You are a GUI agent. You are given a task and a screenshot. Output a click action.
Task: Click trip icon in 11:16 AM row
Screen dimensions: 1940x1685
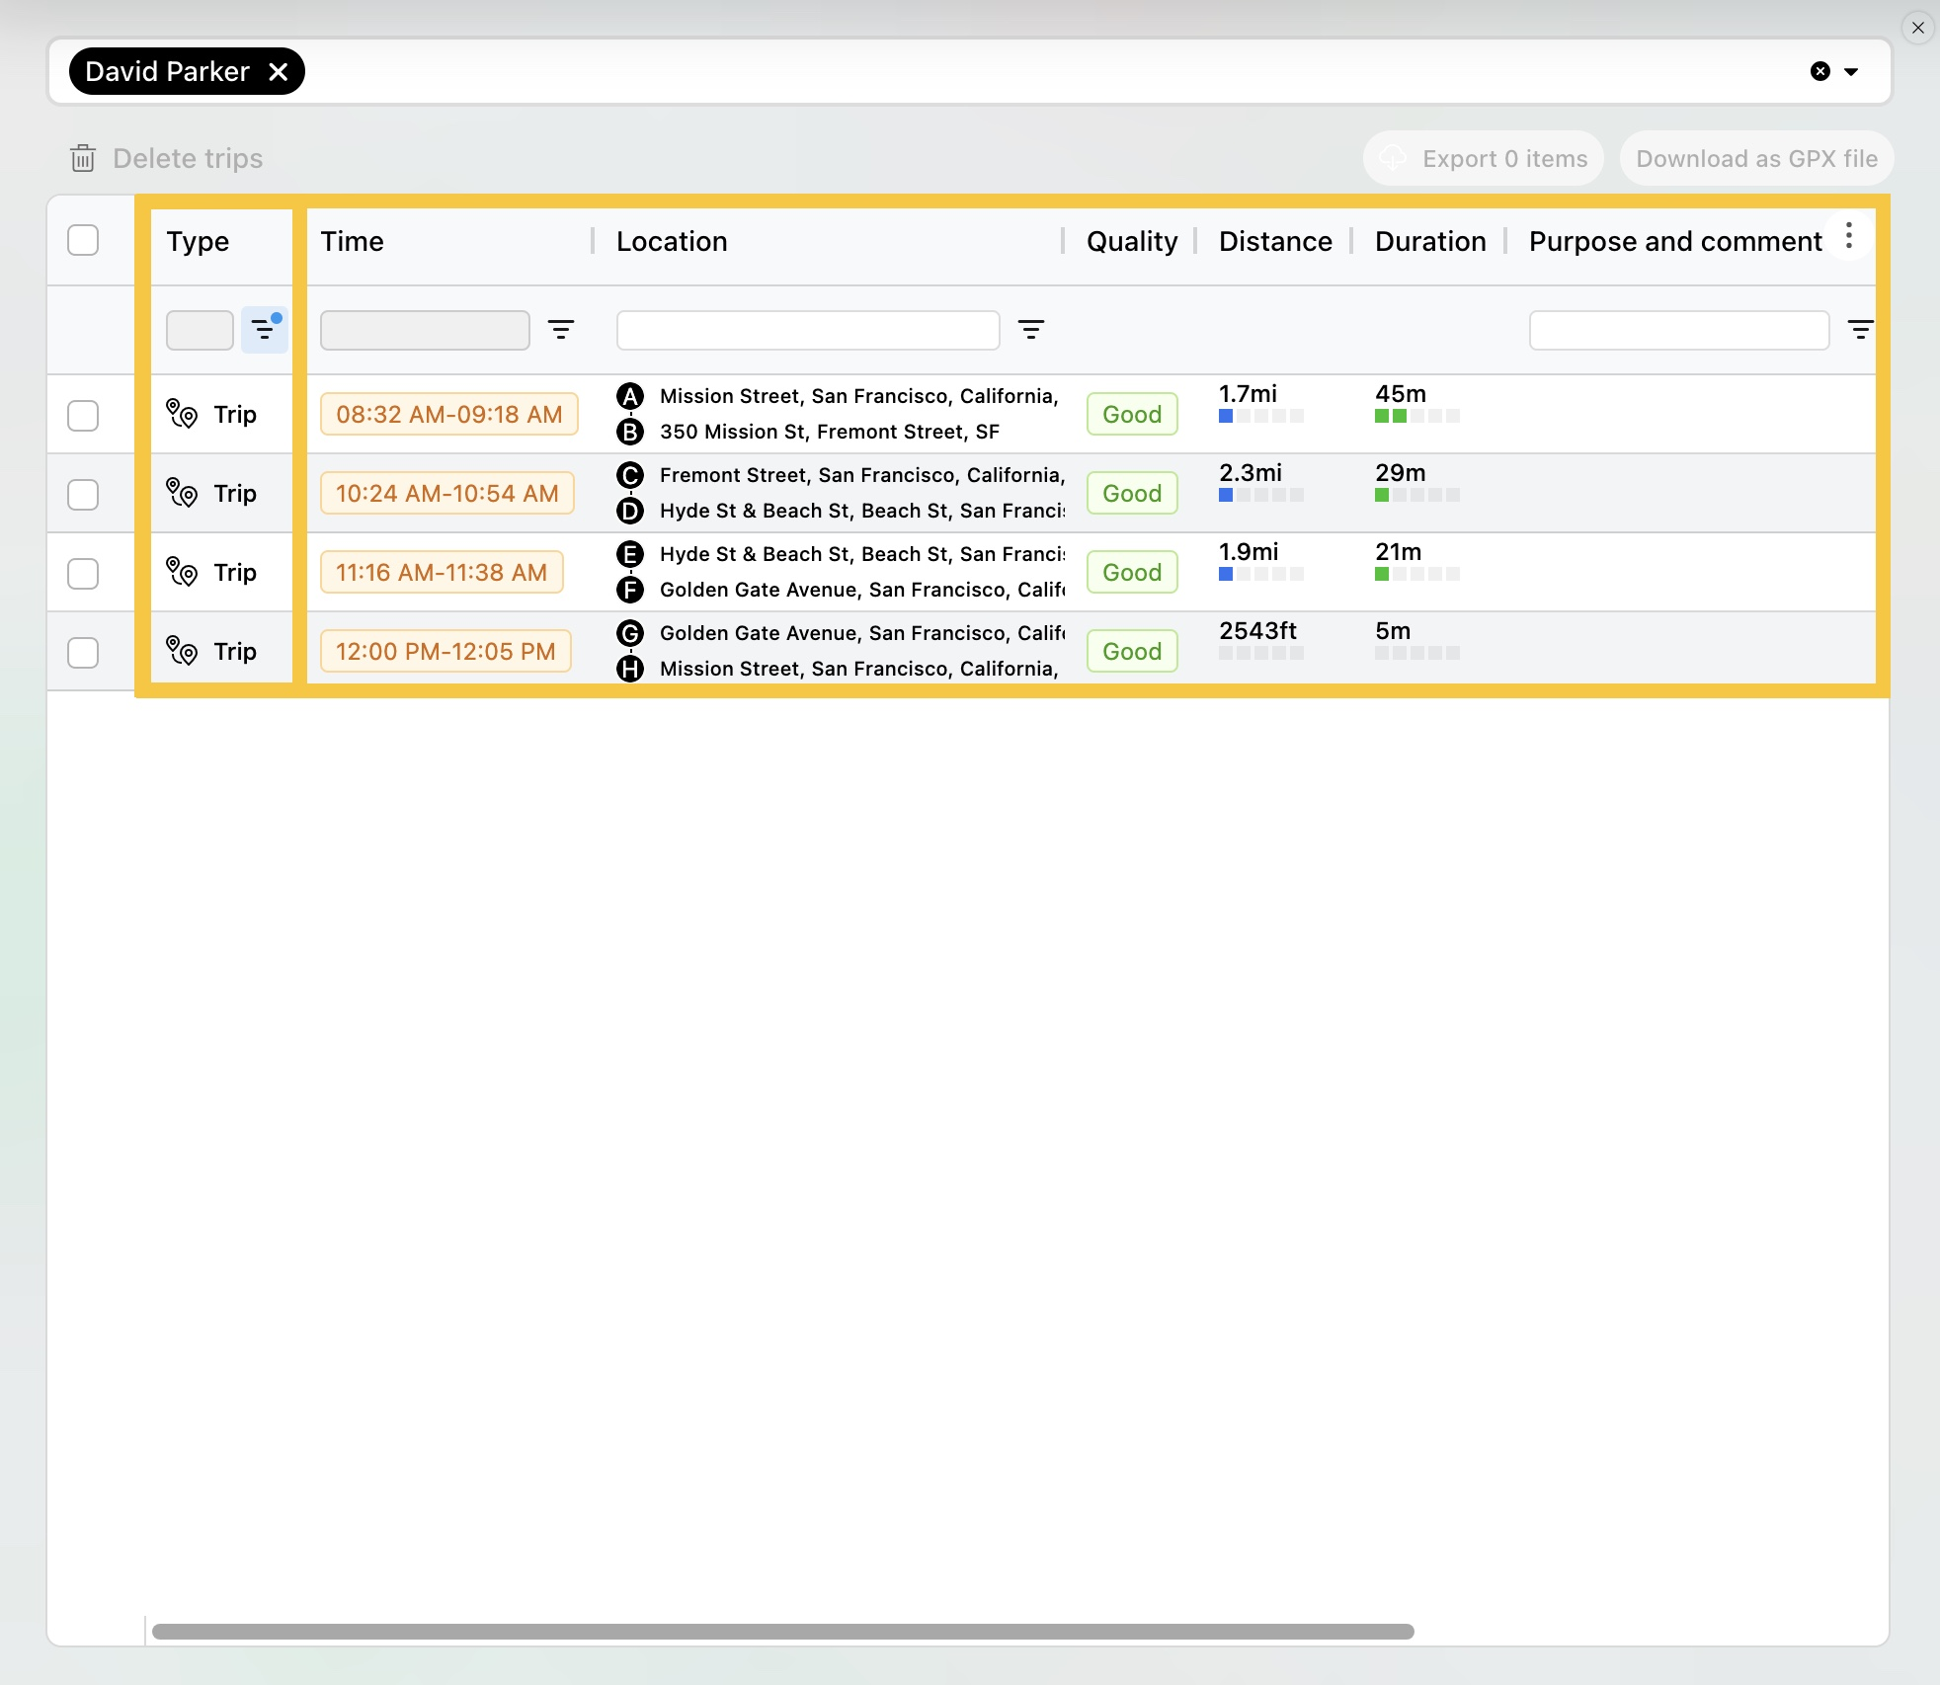point(182,572)
